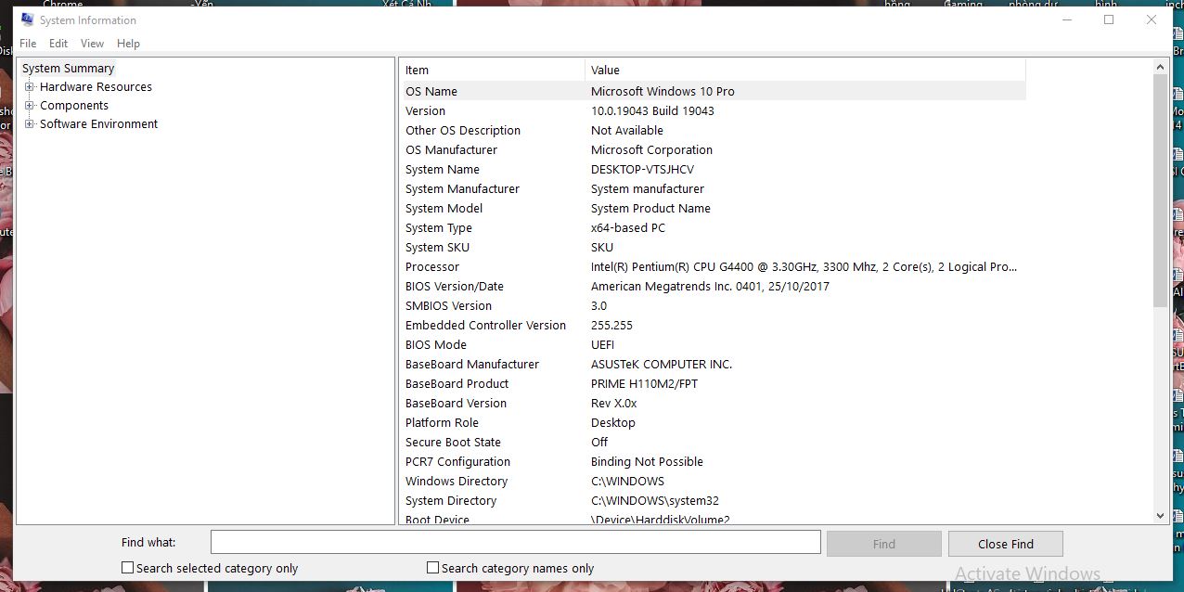Click inside the Find what text field
The image size is (1184, 592).
pos(515,542)
